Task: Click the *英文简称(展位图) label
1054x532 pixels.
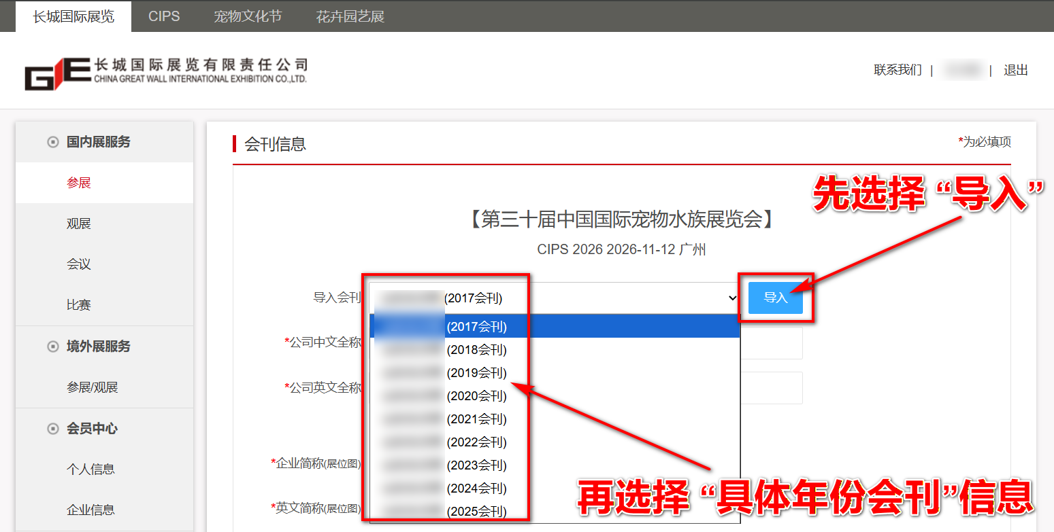Action: 316,508
